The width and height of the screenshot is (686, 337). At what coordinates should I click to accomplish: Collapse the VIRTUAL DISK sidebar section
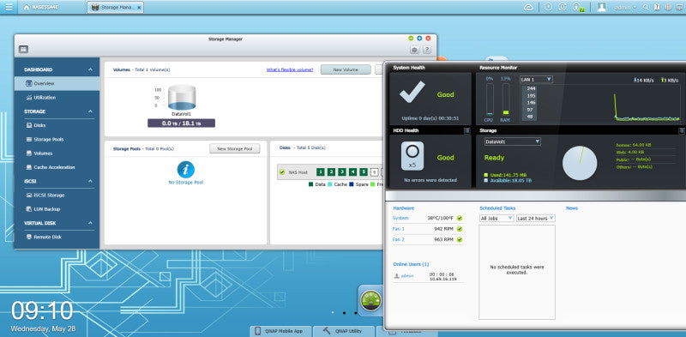[90, 223]
